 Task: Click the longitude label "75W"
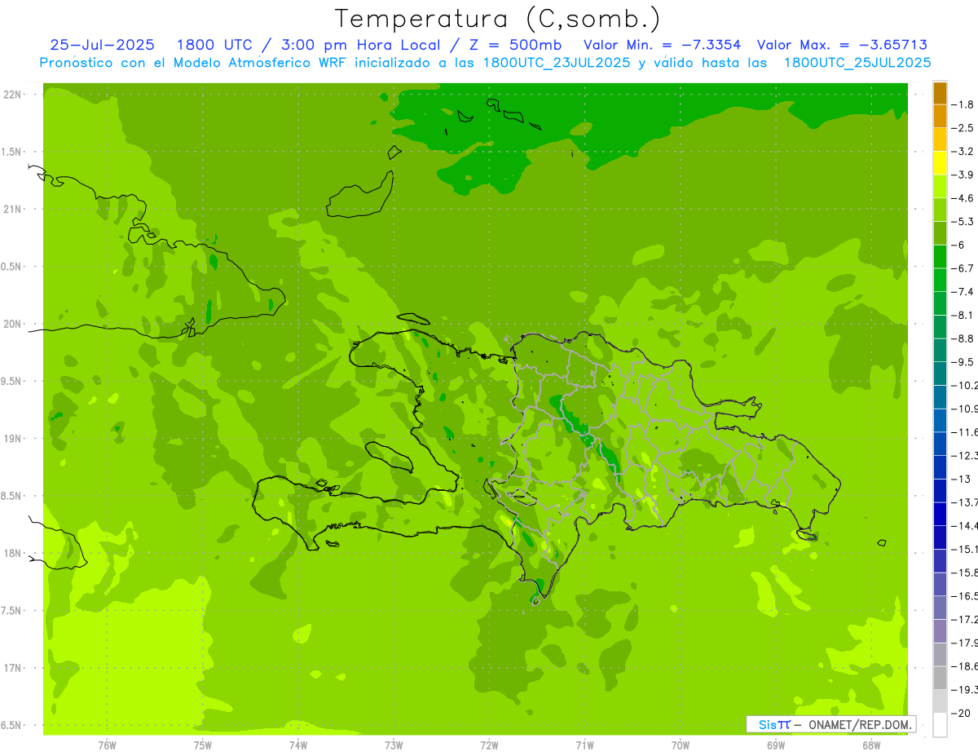(203, 745)
